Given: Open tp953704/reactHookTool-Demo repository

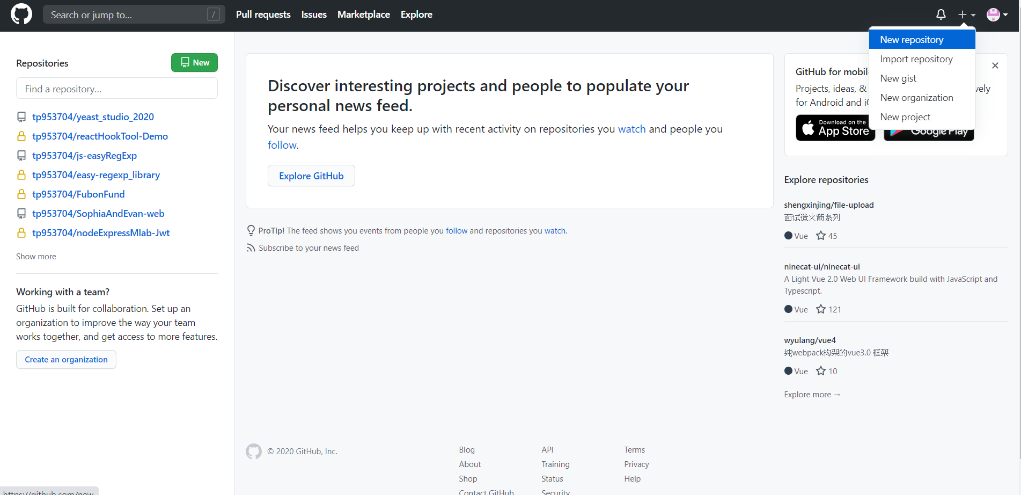Looking at the screenshot, I should [x=100, y=136].
